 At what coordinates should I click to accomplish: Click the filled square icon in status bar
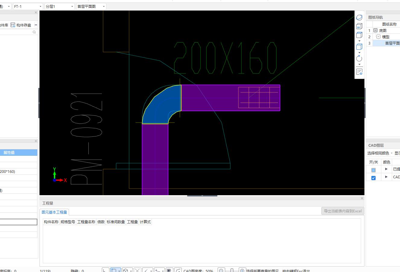[x=169, y=270]
